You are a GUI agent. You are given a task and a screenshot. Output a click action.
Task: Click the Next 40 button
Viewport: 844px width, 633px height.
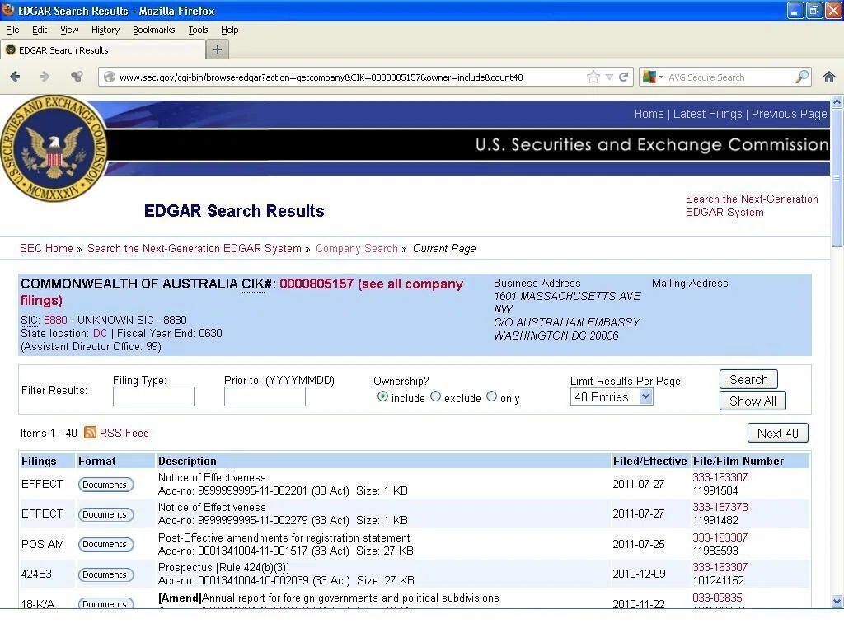[x=777, y=434]
